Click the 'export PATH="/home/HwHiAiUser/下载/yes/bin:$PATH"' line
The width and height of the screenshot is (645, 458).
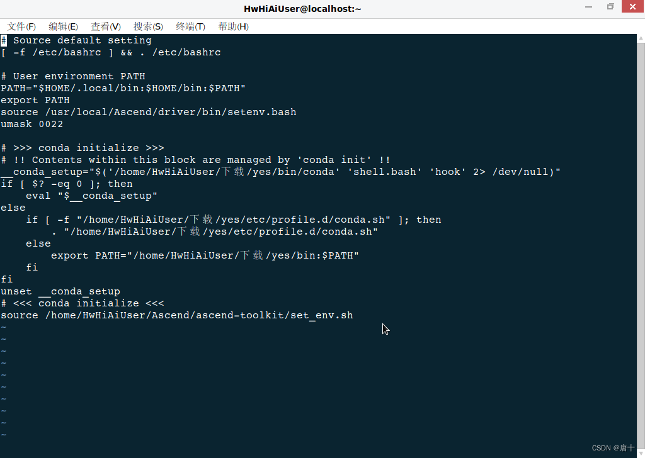[205, 255]
